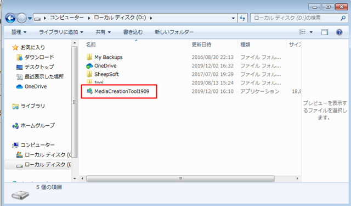The height and width of the screenshot is (206, 351).
Task: Click the C drive Windows icon
Action: coord(20,155)
